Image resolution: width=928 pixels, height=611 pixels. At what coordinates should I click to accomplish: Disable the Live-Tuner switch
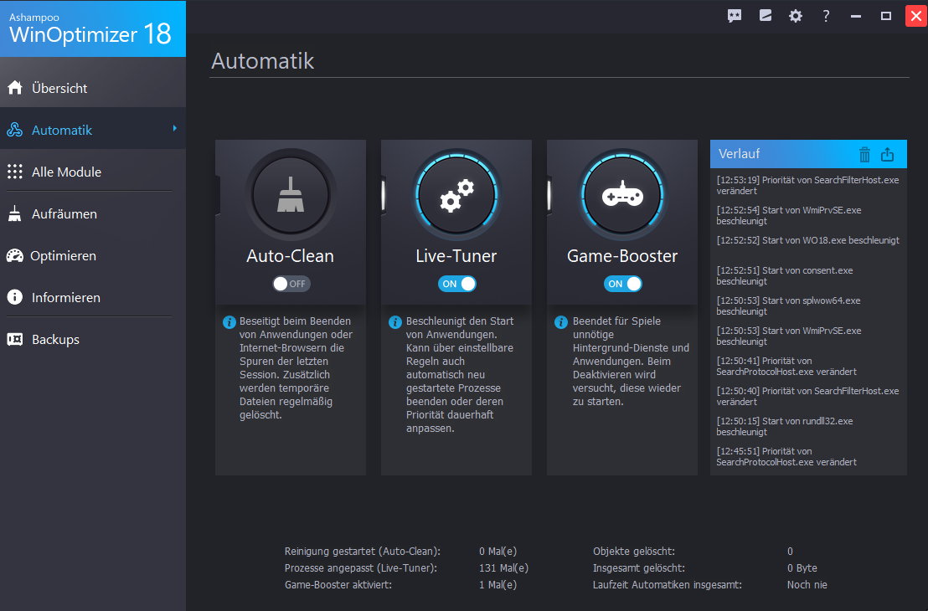[x=456, y=284]
